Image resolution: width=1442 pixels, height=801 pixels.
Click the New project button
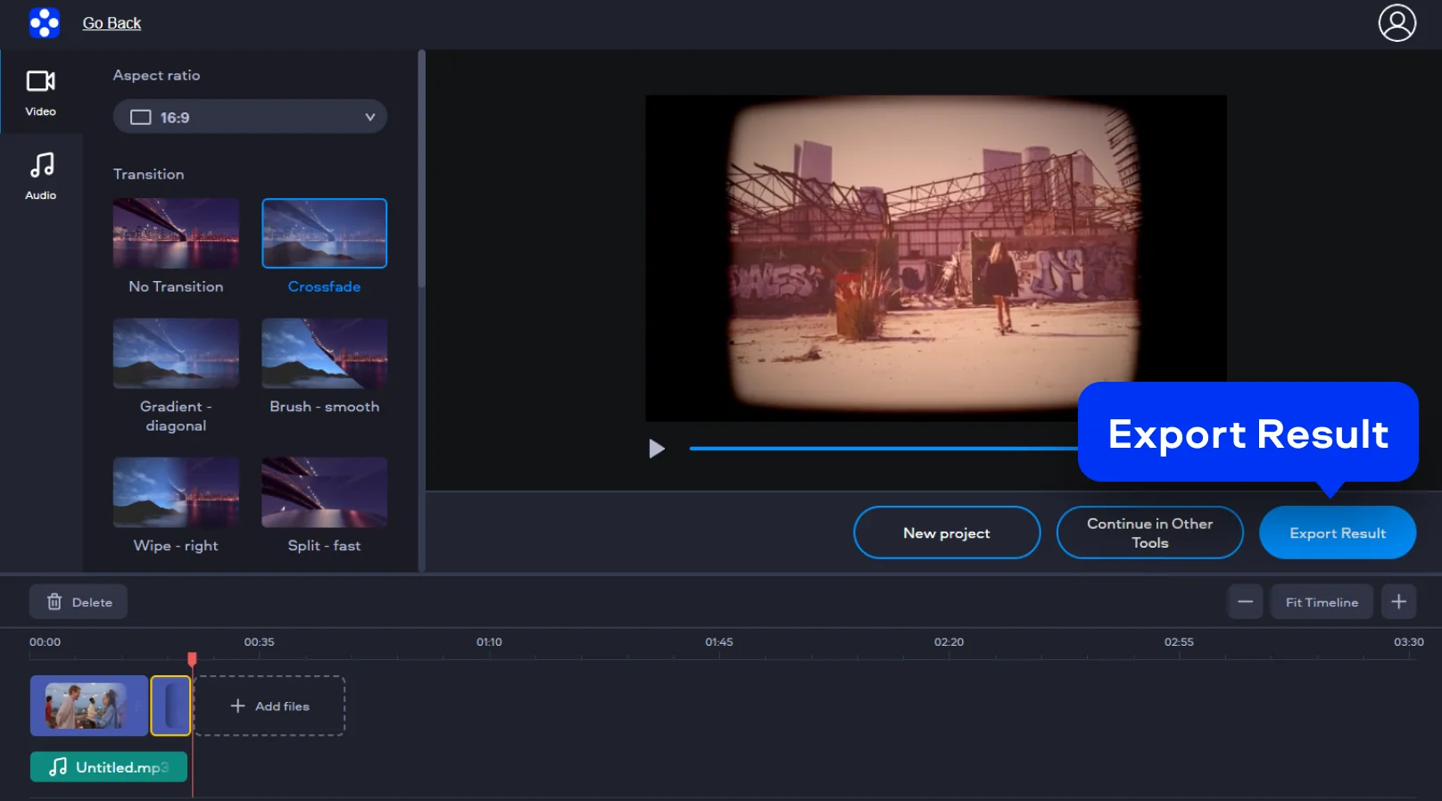947,533
